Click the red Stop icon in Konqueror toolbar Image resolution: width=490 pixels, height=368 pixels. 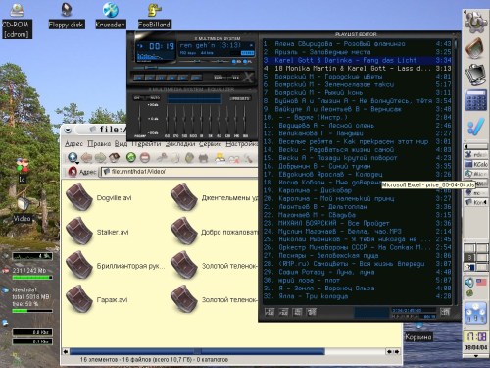point(144,158)
